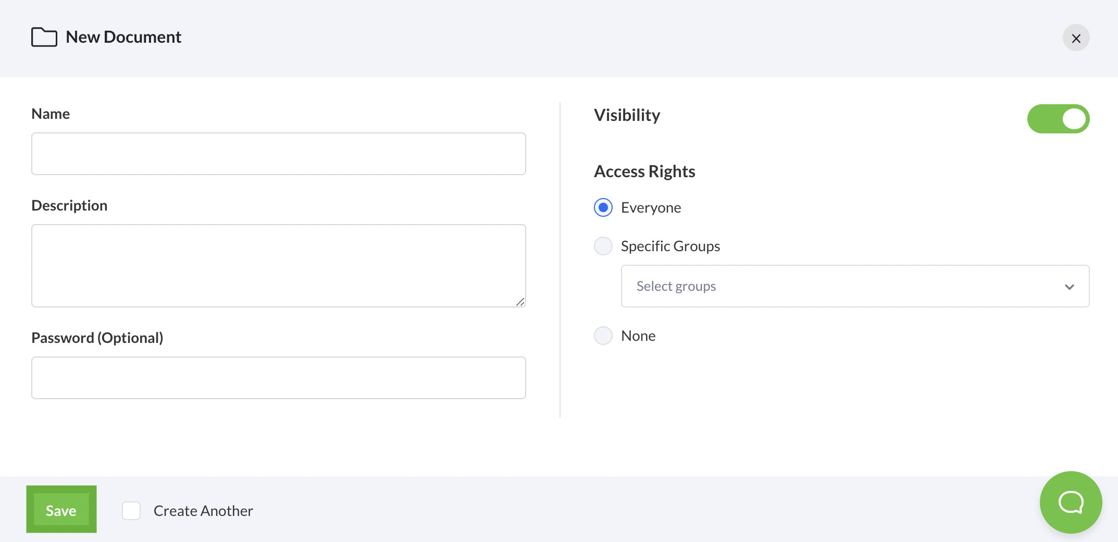Click the folder icon beside New Document
This screenshot has width=1118, height=542.
tap(44, 37)
